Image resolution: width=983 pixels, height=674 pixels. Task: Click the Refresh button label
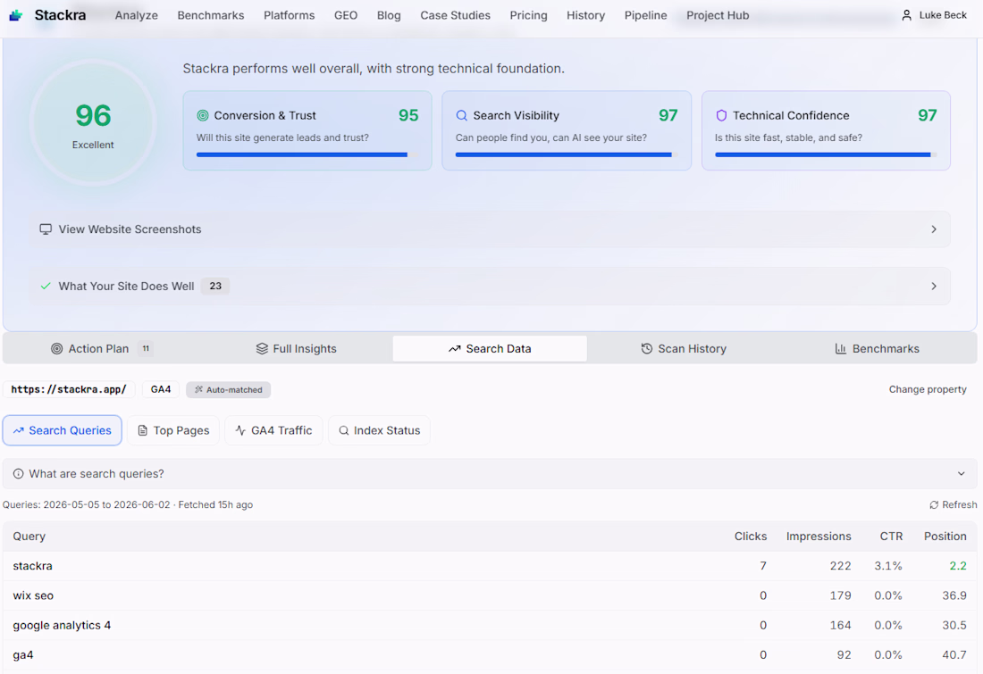959,505
